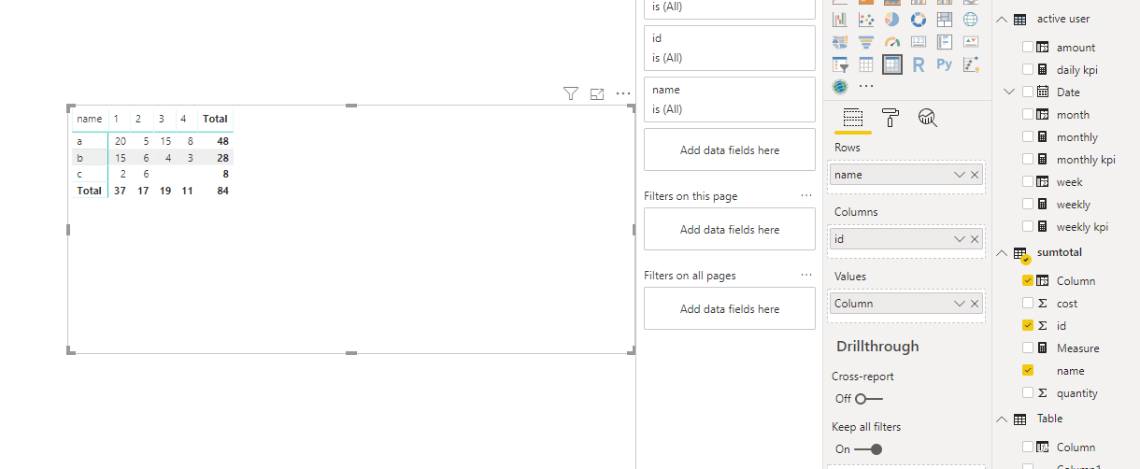The image size is (1140, 469).
Task: Open the visual's filter icon
Action: pos(571,93)
